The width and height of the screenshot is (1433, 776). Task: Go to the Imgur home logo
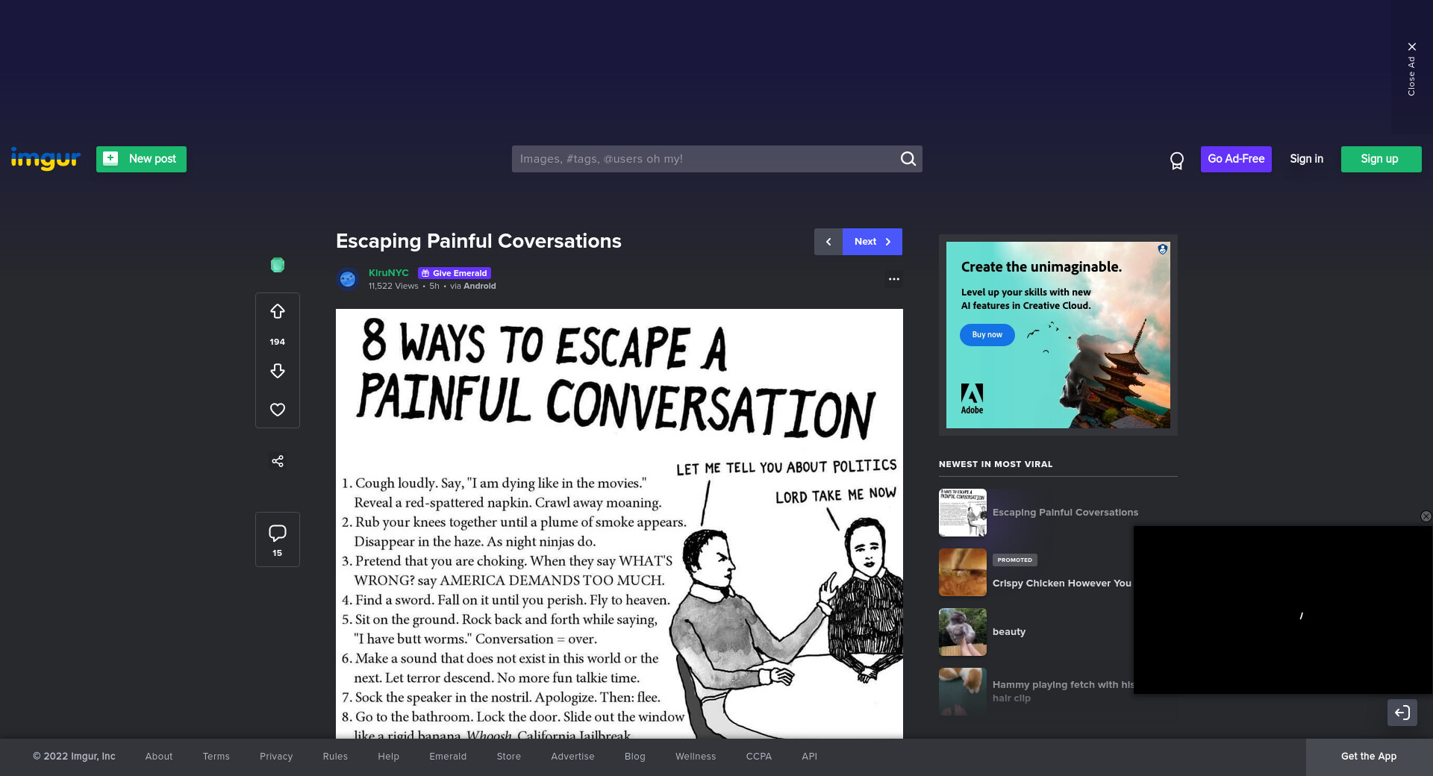click(x=46, y=158)
